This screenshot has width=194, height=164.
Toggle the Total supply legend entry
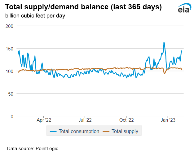(x=120, y=131)
